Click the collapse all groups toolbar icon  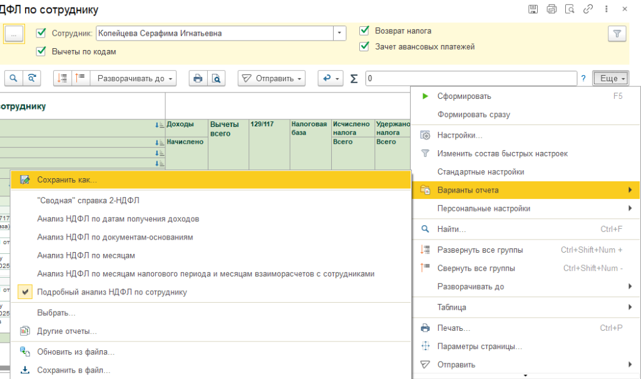click(80, 78)
